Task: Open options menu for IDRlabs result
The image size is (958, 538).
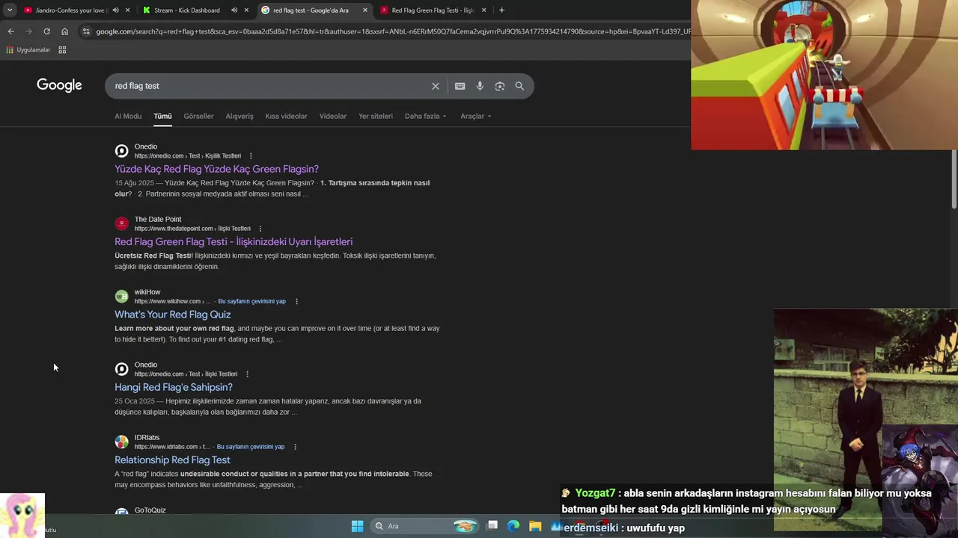Action: point(296,447)
